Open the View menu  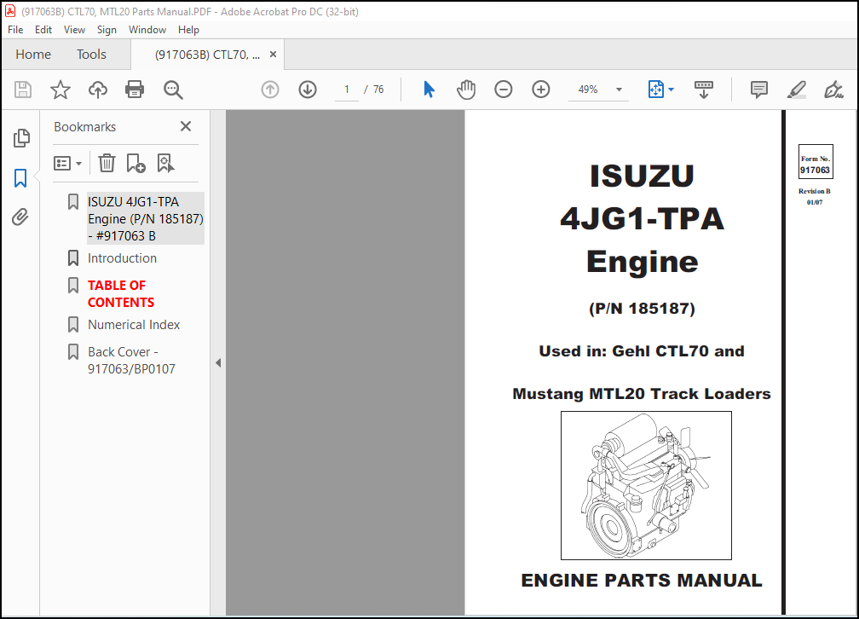click(x=74, y=30)
